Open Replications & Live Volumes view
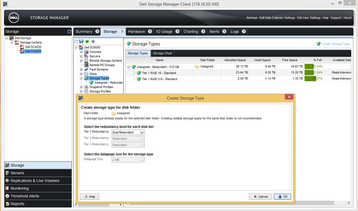The height and width of the screenshot is (211, 358). 37,181
